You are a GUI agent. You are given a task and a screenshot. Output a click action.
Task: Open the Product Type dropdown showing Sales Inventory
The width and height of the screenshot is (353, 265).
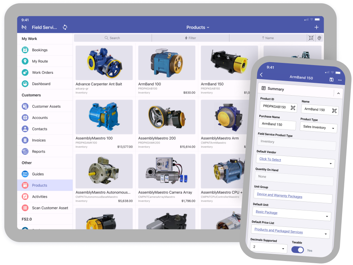[x=318, y=128]
